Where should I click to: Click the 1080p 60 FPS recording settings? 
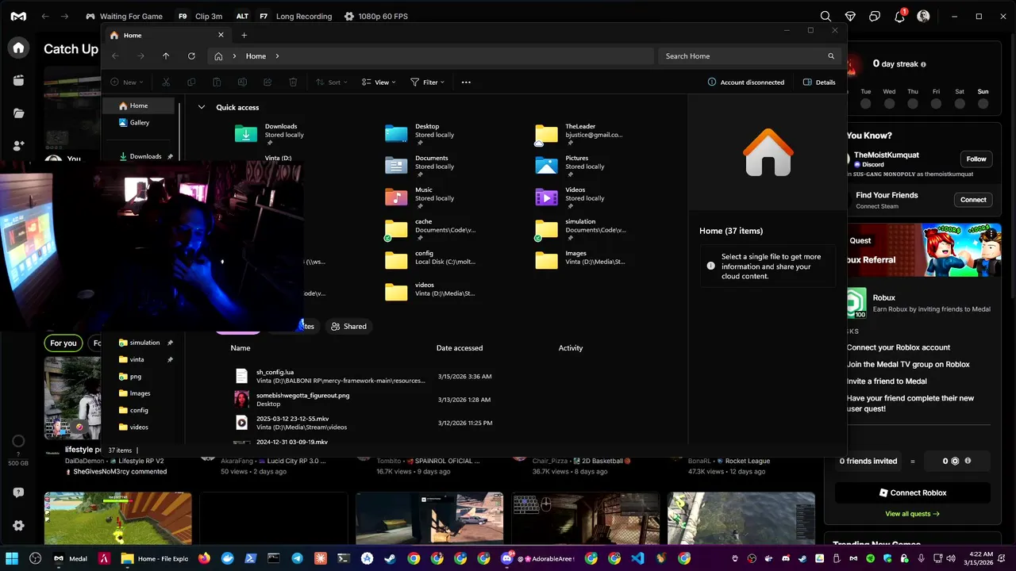[375, 16]
